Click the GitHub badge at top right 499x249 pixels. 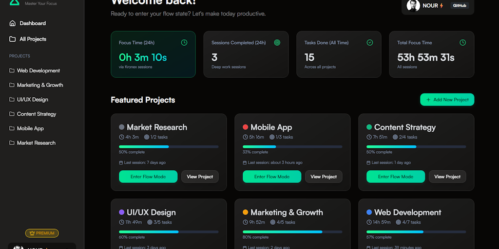point(460,5)
